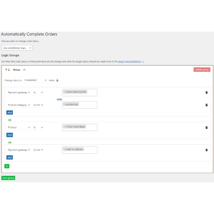
Task: Delete the Direct bank transfer condition row
Action: (206, 92)
